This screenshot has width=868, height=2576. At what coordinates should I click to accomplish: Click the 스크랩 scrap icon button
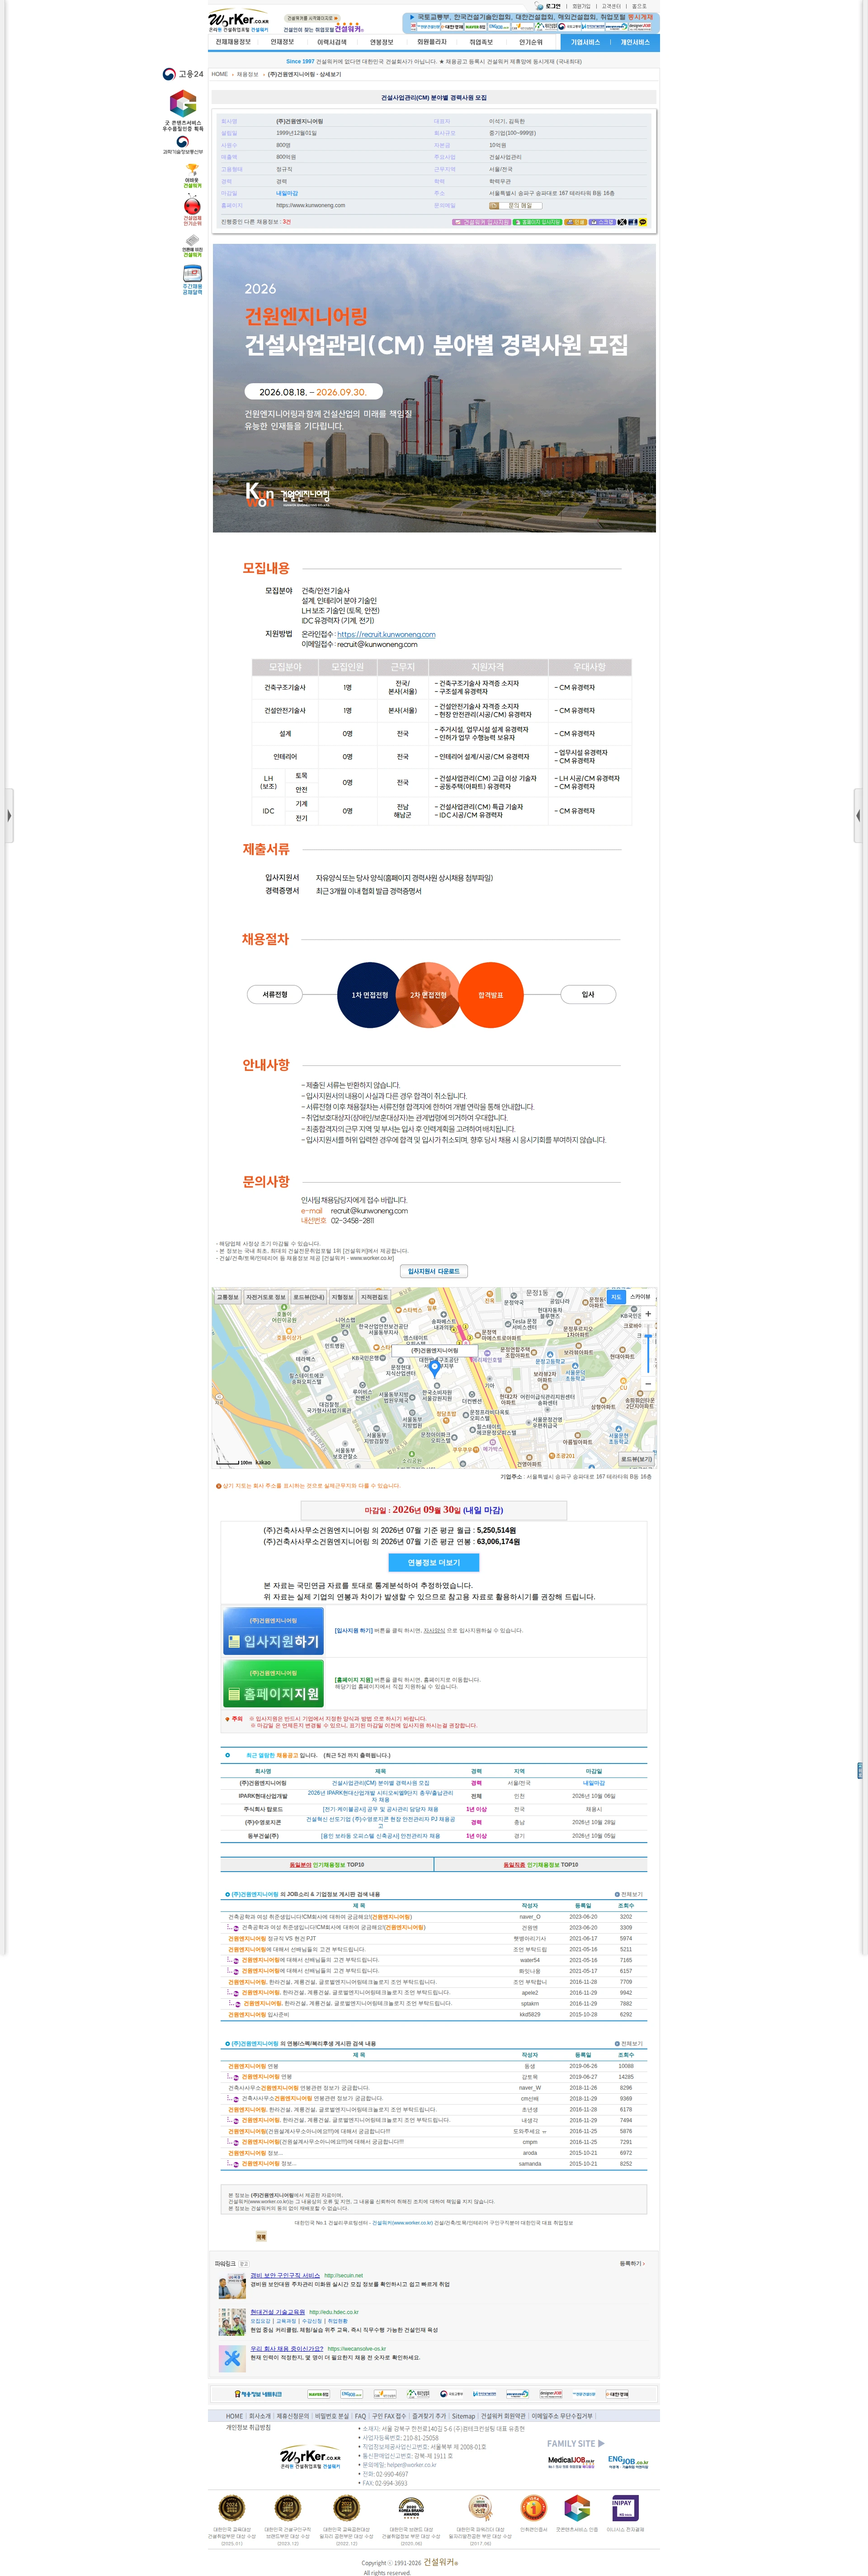pos(602,222)
